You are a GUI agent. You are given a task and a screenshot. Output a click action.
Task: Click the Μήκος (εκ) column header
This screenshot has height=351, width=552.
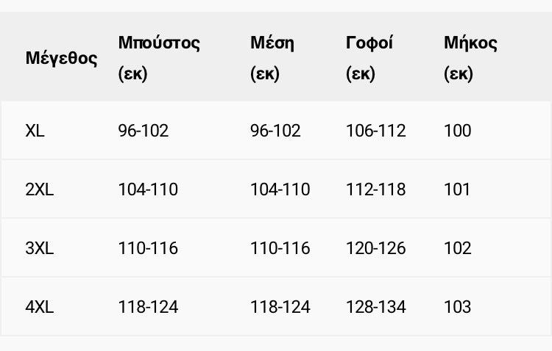[470, 58]
